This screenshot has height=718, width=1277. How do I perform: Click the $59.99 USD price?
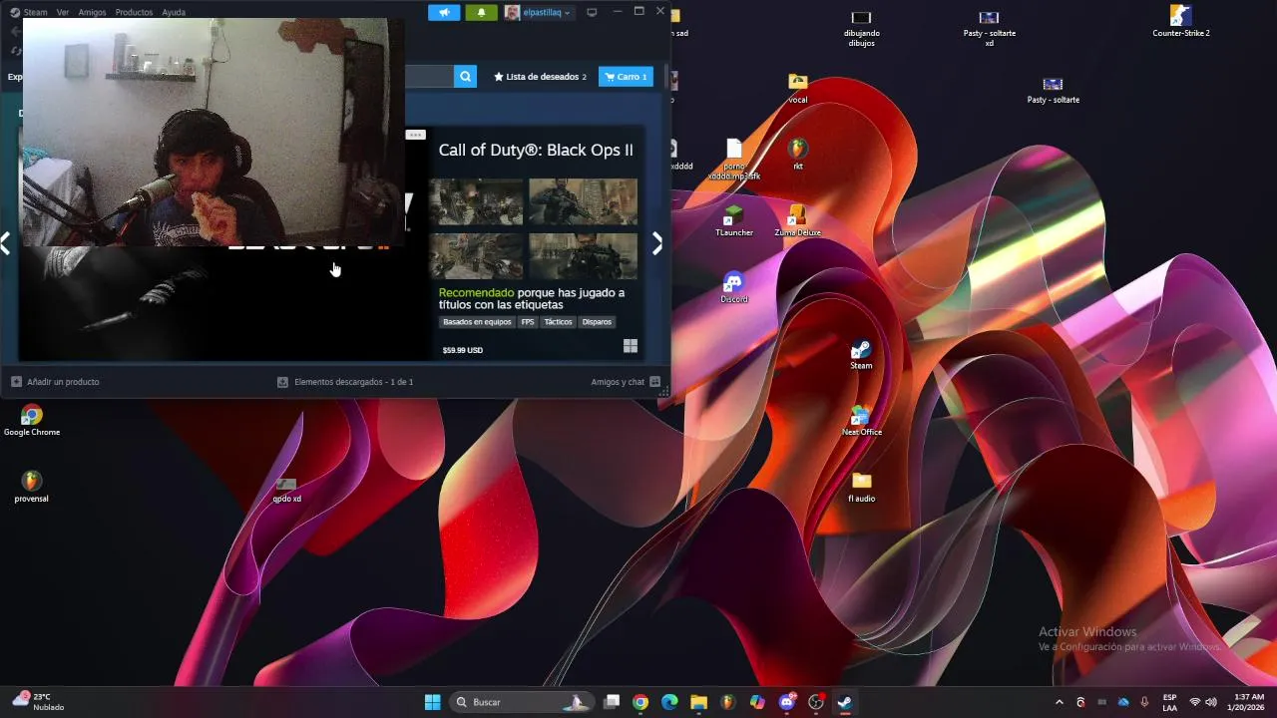tap(463, 350)
